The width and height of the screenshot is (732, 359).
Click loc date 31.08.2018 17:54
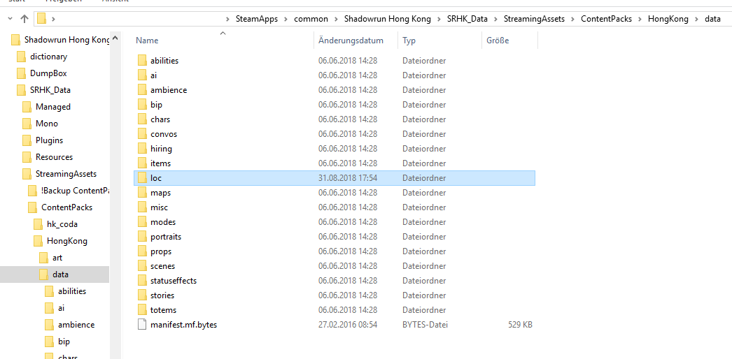[x=348, y=178]
